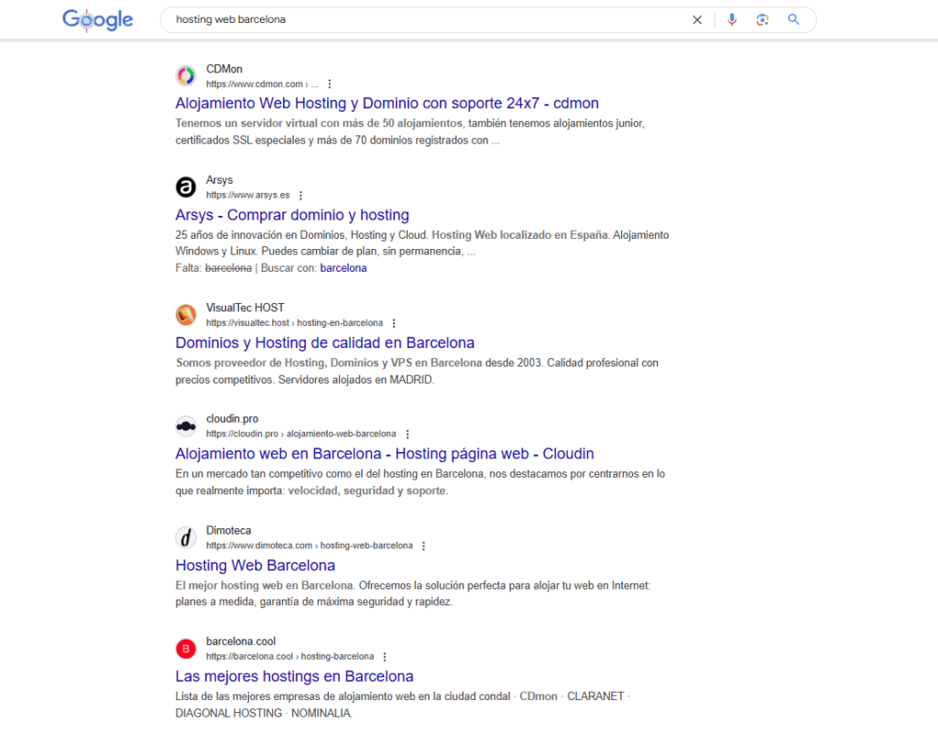Click "barcelona" link after Buscar con
This screenshot has height=745, width=938.
344,268
